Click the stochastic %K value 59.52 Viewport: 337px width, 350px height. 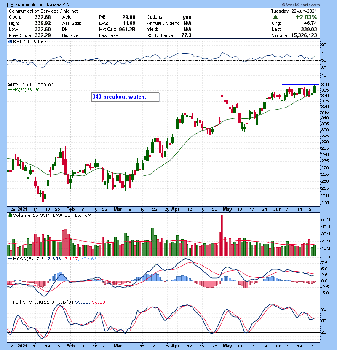pyautogui.click(x=81, y=302)
